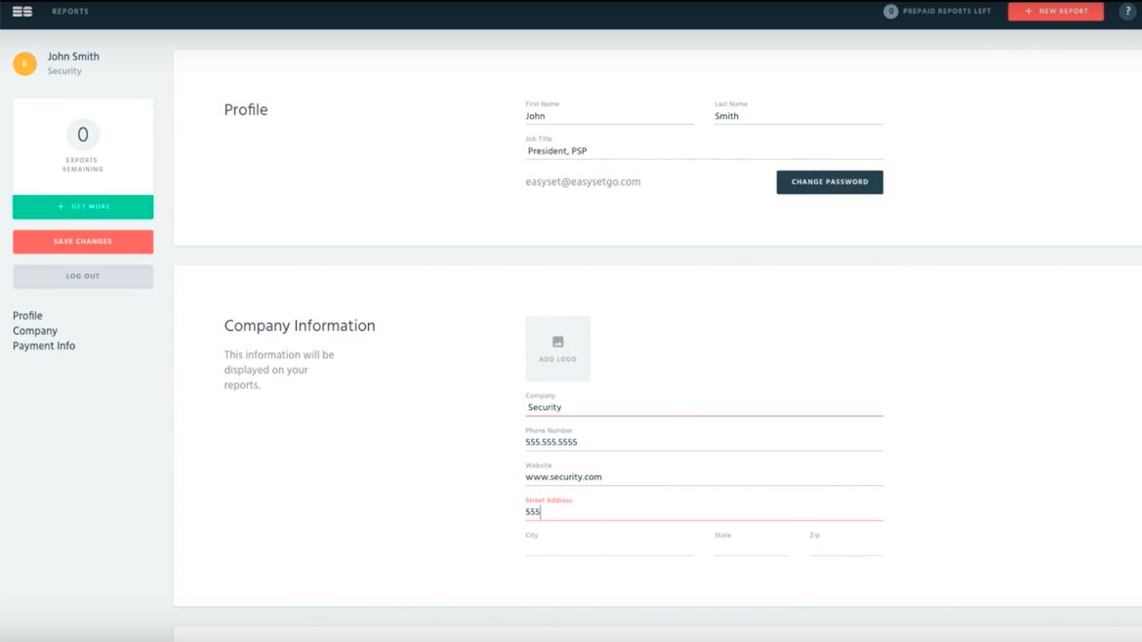The width and height of the screenshot is (1142, 642).
Task: Click the Phone Number field
Action: point(704,442)
